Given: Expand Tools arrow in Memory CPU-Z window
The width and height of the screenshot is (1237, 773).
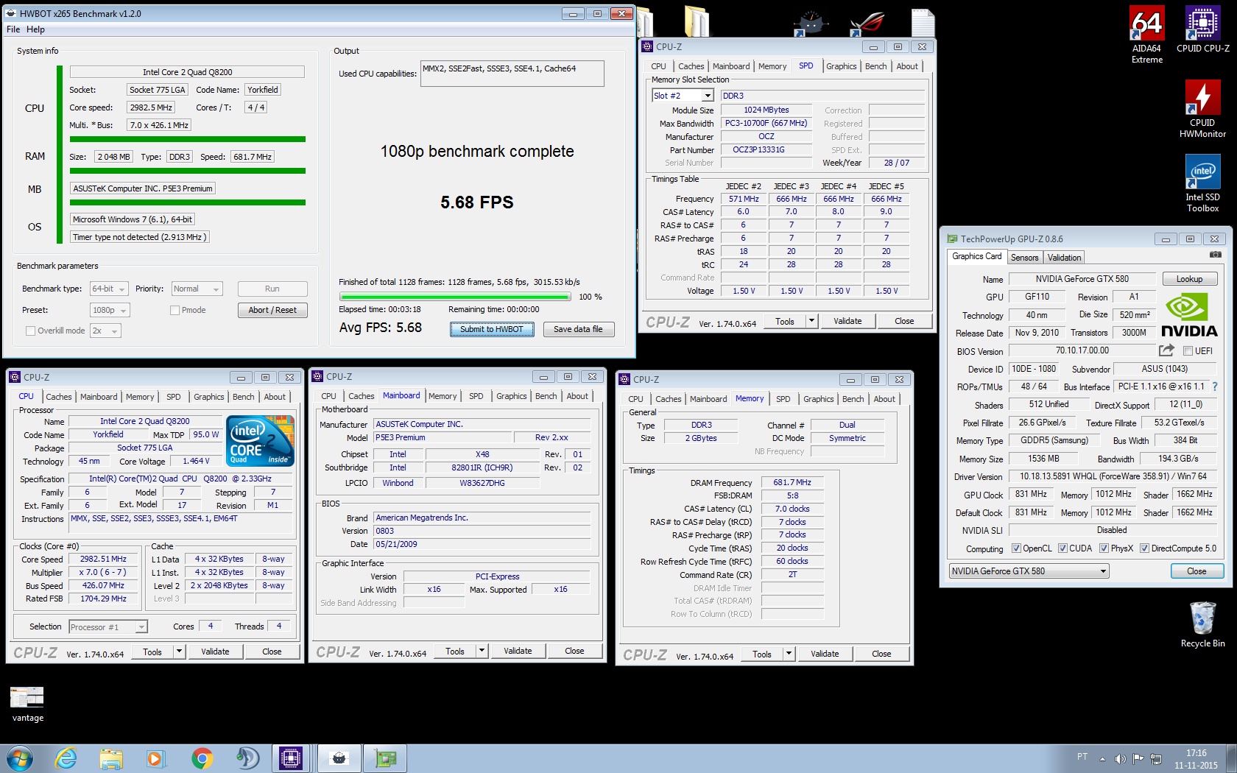Looking at the screenshot, I should point(789,654).
